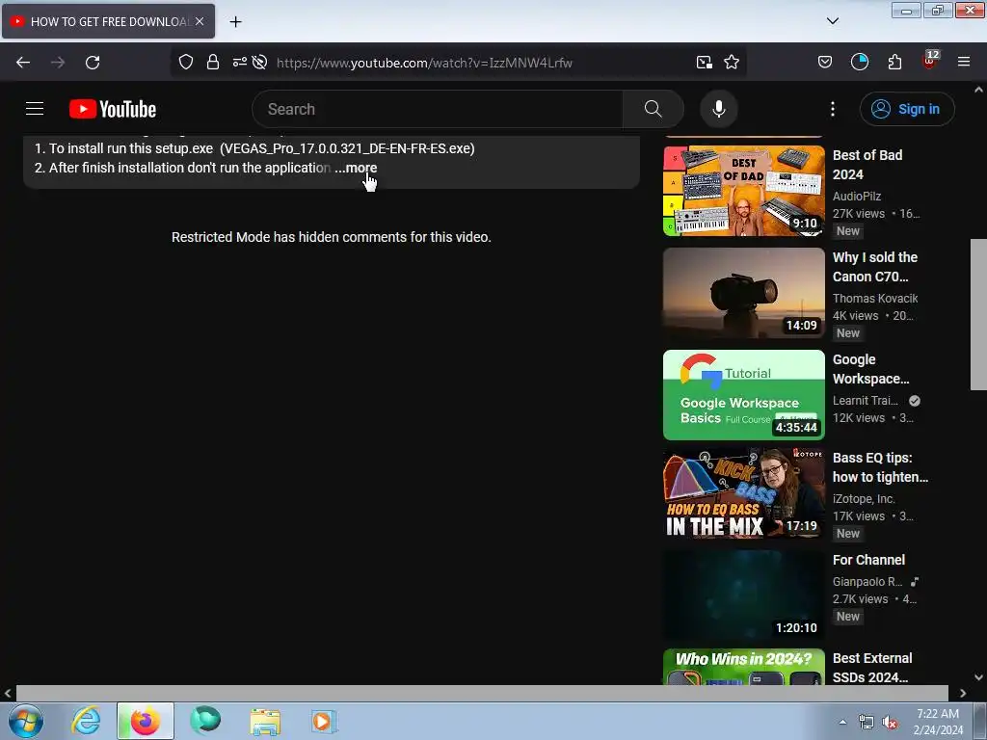The height and width of the screenshot is (740, 987).
Task: Open the media player taskbar icon
Action: (x=324, y=721)
